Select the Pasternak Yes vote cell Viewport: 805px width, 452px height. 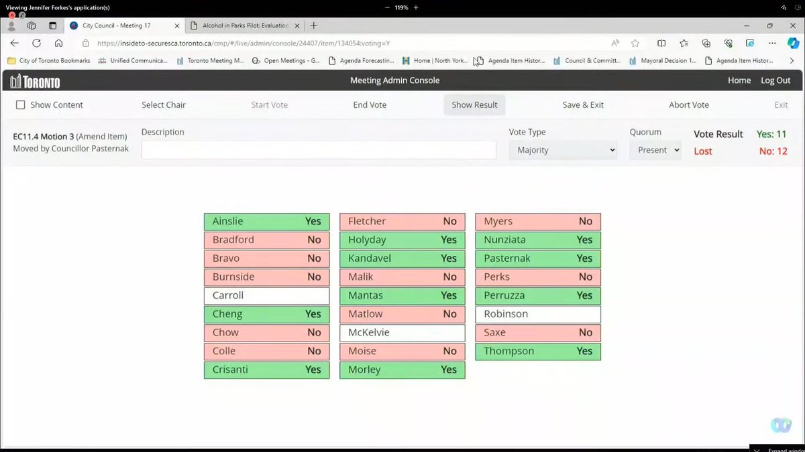(x=538, y=258)
